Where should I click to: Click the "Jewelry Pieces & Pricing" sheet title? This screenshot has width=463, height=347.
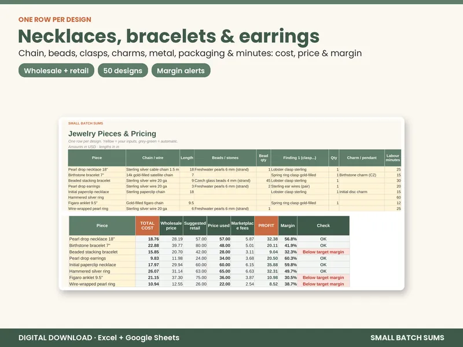(x=112, y=134)
